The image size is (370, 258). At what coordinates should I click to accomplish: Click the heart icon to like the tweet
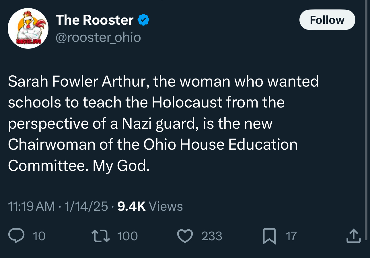[x=185, y=236]
